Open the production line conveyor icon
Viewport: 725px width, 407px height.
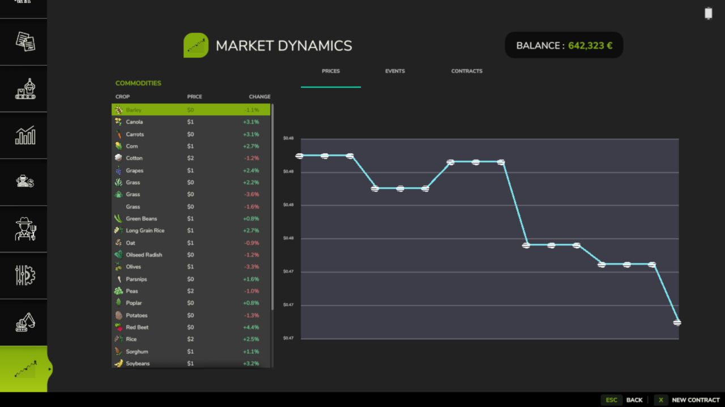pyautogui.click(x=24, y=89)
